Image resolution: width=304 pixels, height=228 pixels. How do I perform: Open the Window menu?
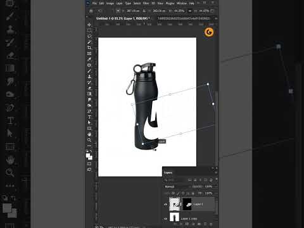(182, 3)
